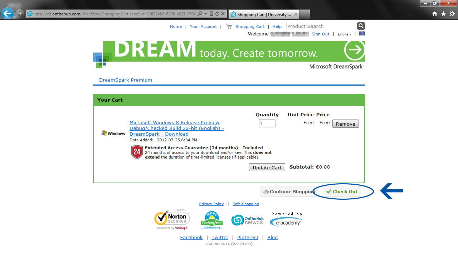The height and width of the screenshot is (272, 458).
Task: Click the product search magnifier button
Action: (361, 26)
